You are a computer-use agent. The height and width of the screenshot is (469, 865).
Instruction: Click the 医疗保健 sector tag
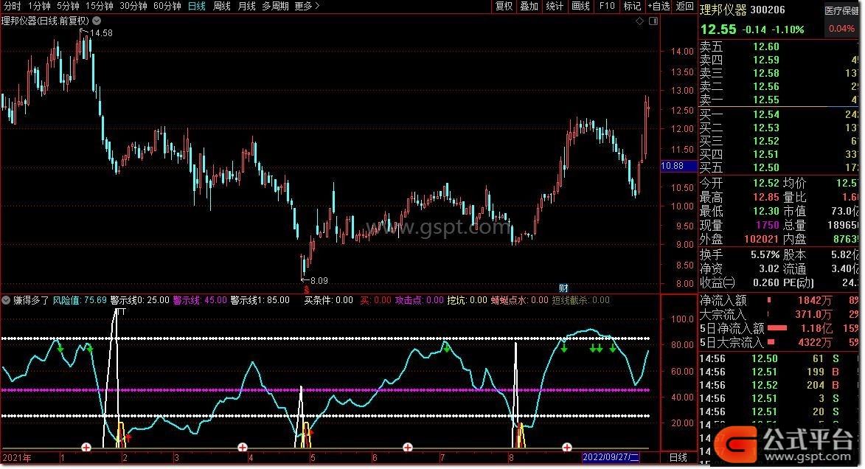(842, 10)
